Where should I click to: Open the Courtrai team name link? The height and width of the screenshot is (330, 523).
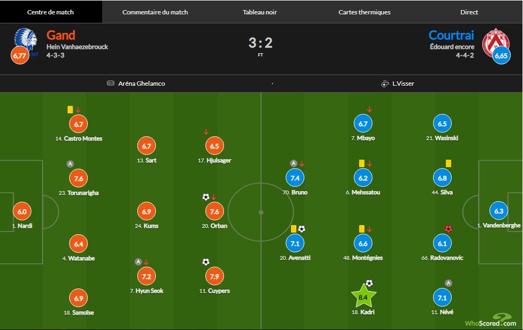pos(451,35)
